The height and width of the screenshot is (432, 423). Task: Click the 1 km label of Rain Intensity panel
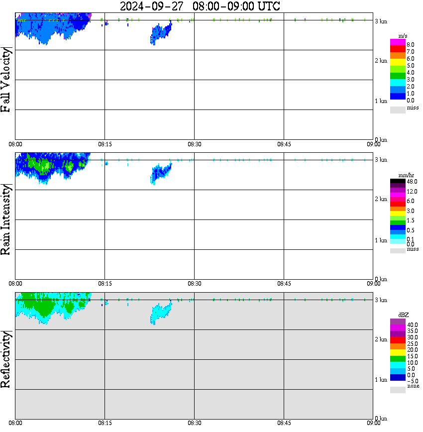[x=381, y=240]
